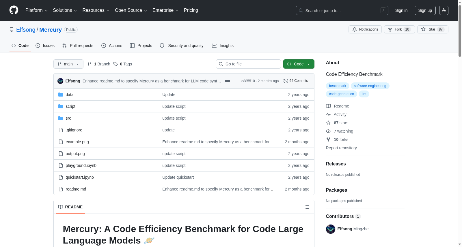This screenshot has height=247, width=462.
Task: Expand commit message with ellipsis icon
Action: point(228,81)
